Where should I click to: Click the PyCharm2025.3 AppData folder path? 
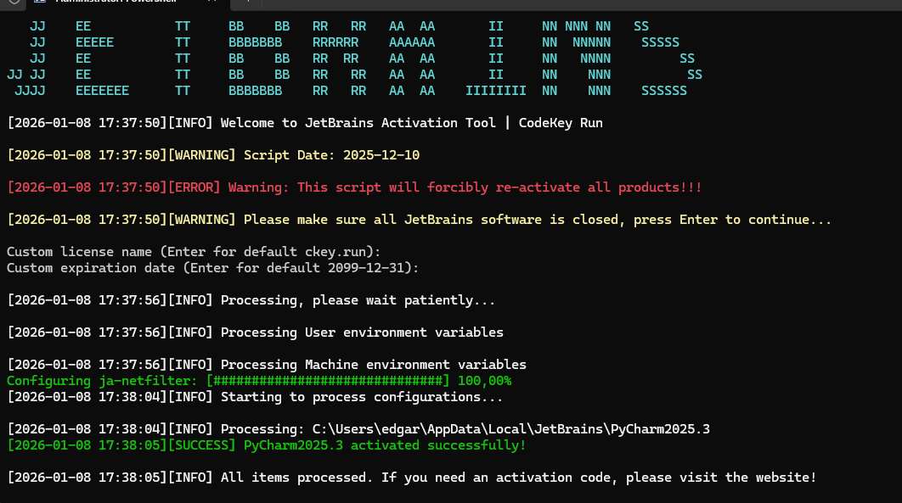click(x=511, y=429)
